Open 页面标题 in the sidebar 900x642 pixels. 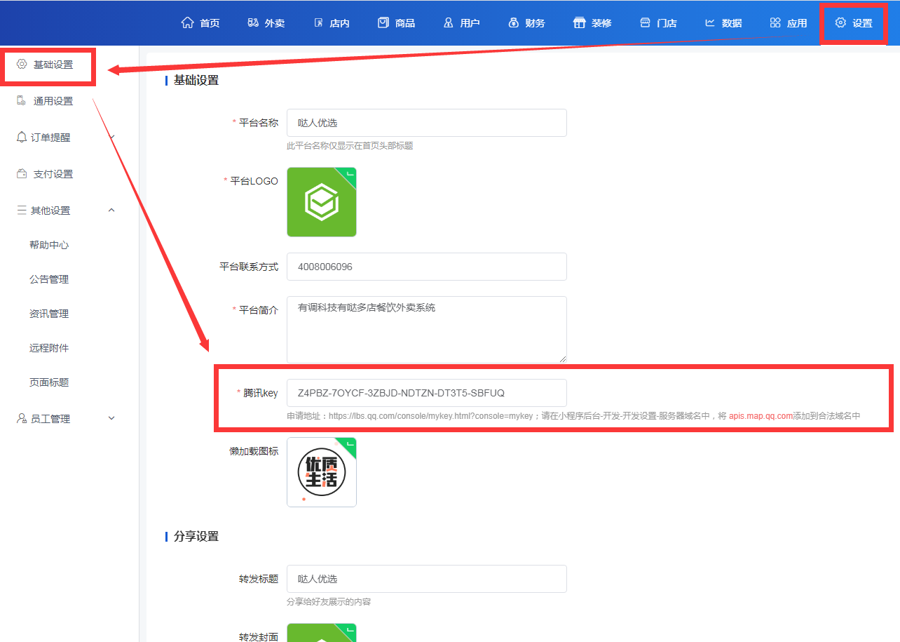(x=49, y=382)
